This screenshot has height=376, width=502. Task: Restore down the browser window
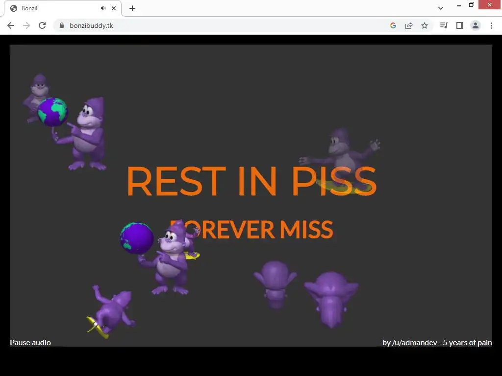click(x=471, y=5)
